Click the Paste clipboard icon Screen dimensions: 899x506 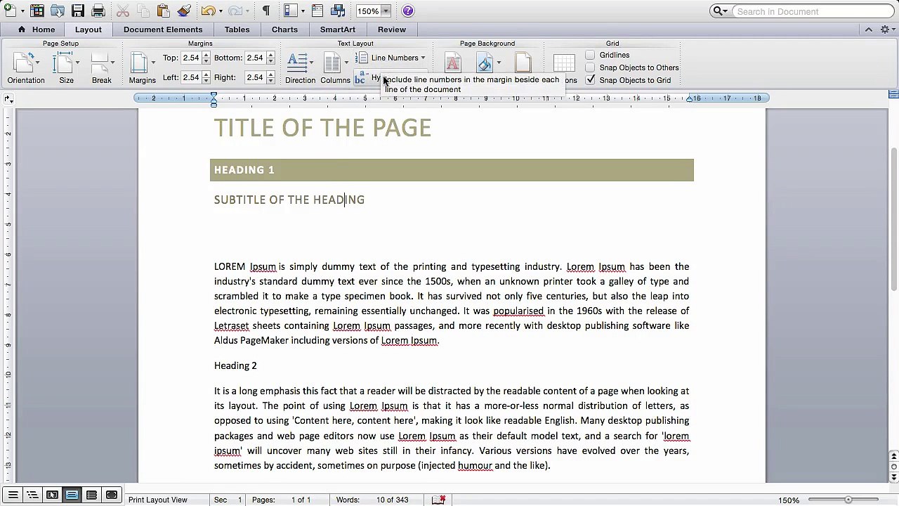164,11
